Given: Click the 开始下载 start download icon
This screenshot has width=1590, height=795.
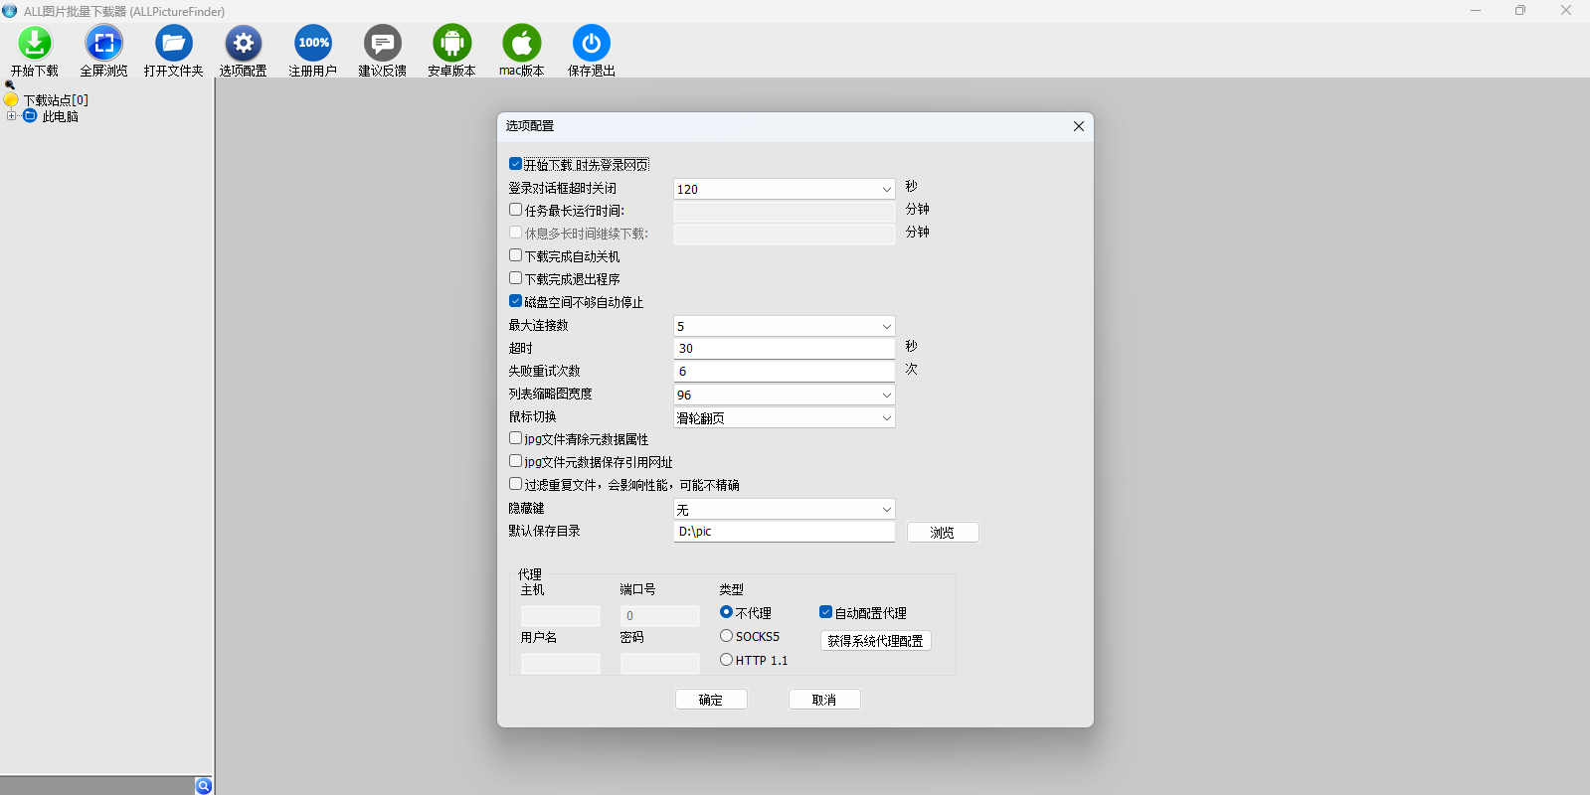Looking at the screenshot, I should click(x=35, y=43).
